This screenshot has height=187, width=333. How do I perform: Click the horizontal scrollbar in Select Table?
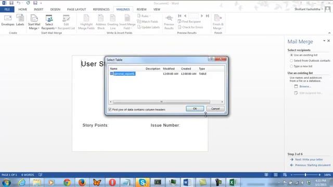(161, 102)
